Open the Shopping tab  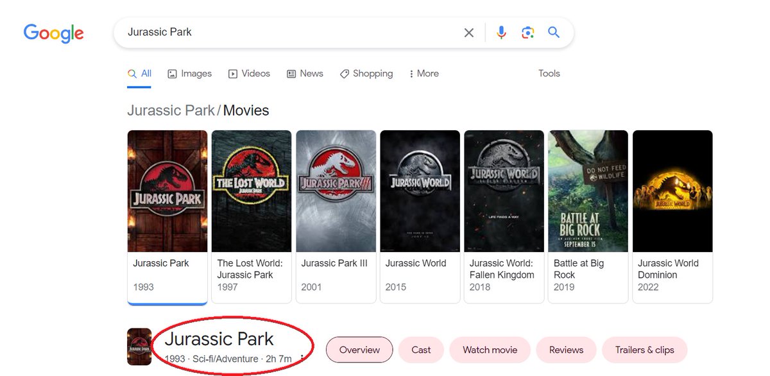click(x=366, y=74)
